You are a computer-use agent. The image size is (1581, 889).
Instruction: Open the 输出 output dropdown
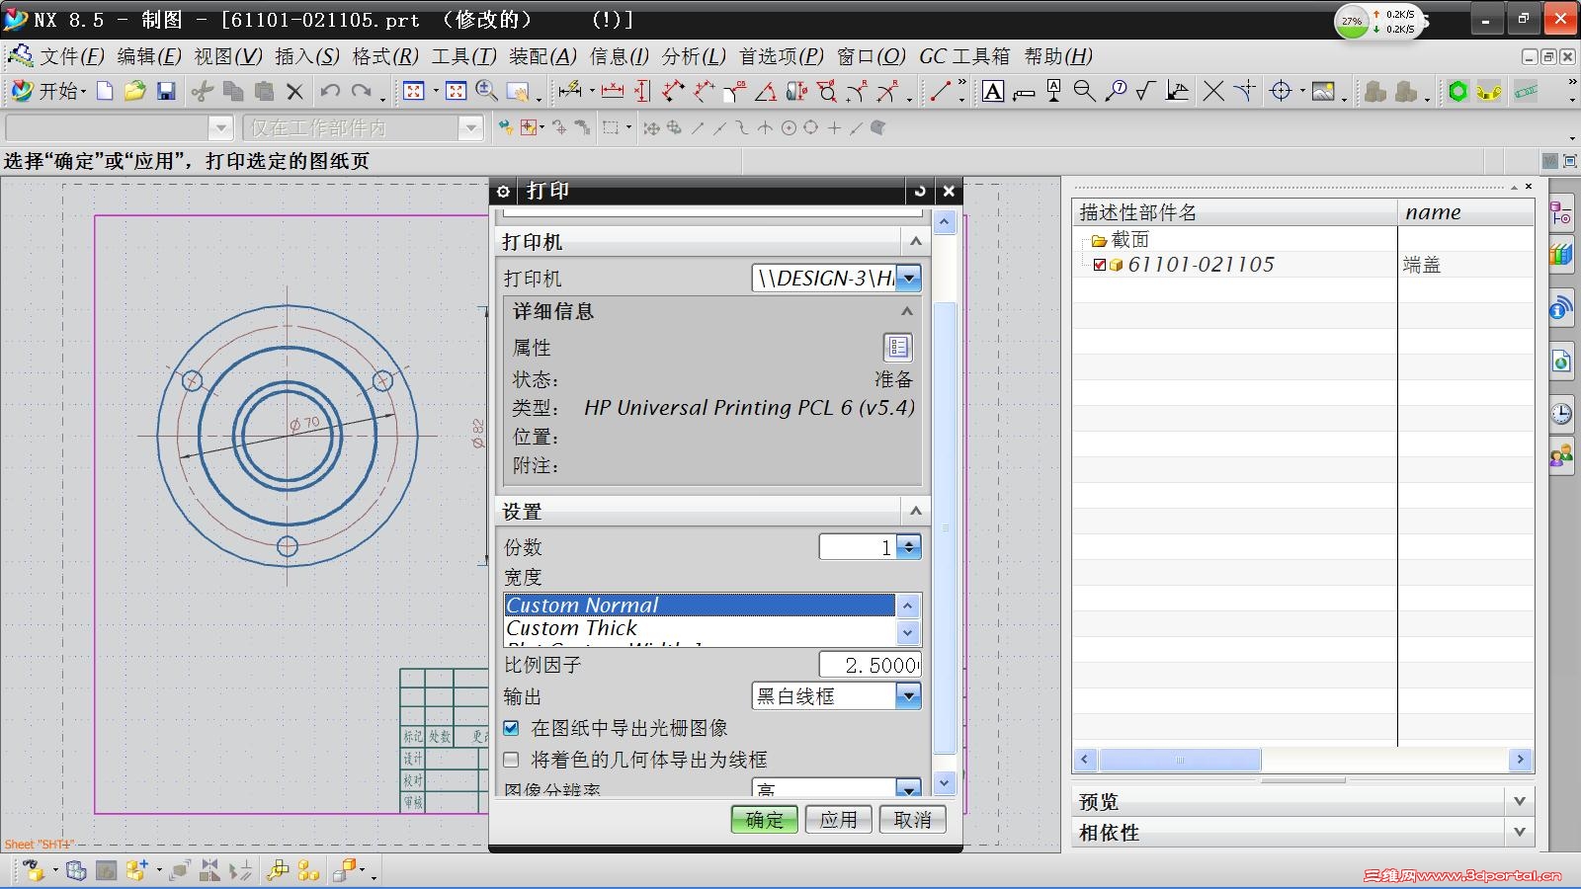tap(909, 696)
